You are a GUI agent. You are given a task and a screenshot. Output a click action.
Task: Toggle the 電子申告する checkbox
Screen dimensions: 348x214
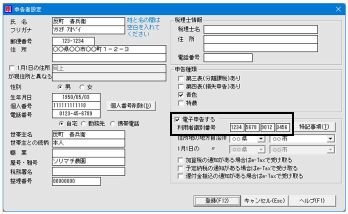[x=177, y=119]
